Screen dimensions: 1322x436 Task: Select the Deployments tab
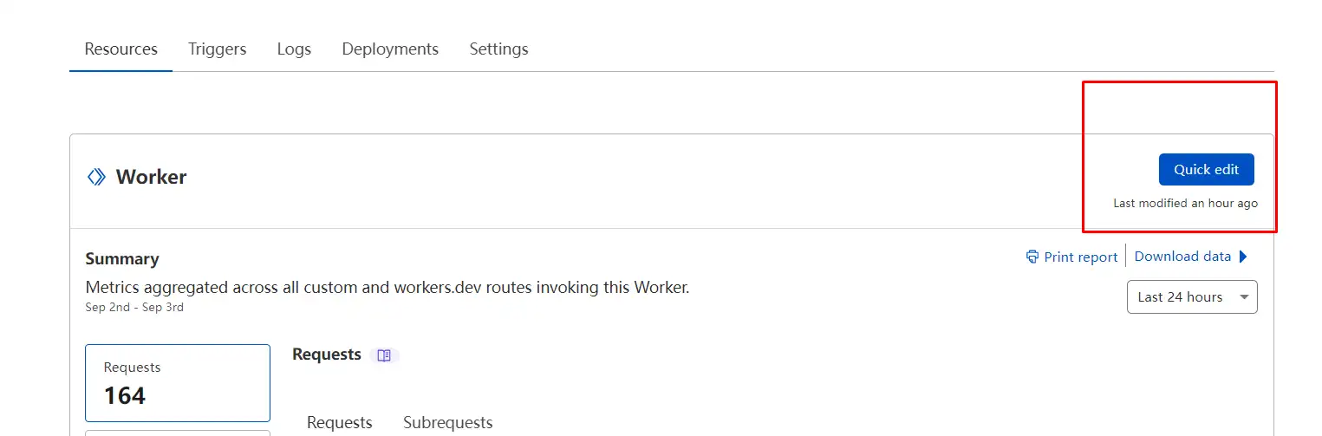pos(390,49)
